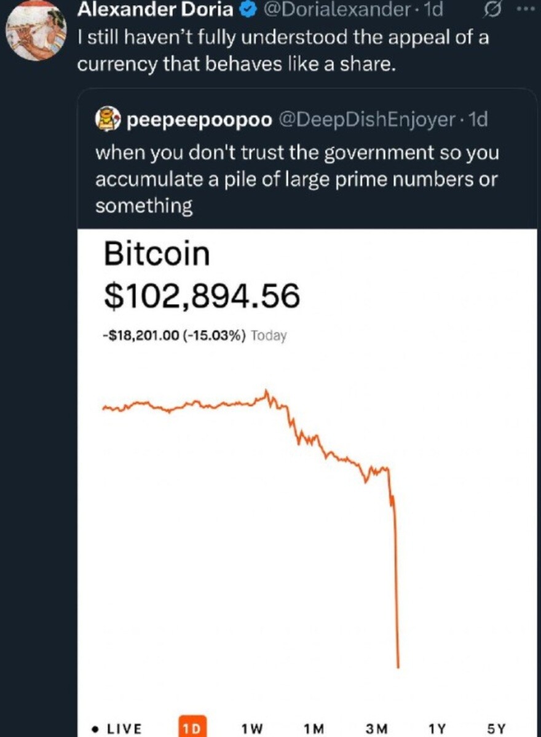The height and width of the screenshot is (737, 541).
Task: Open Alexander Doria's profile picture
Action: click(x=36, y=33)
